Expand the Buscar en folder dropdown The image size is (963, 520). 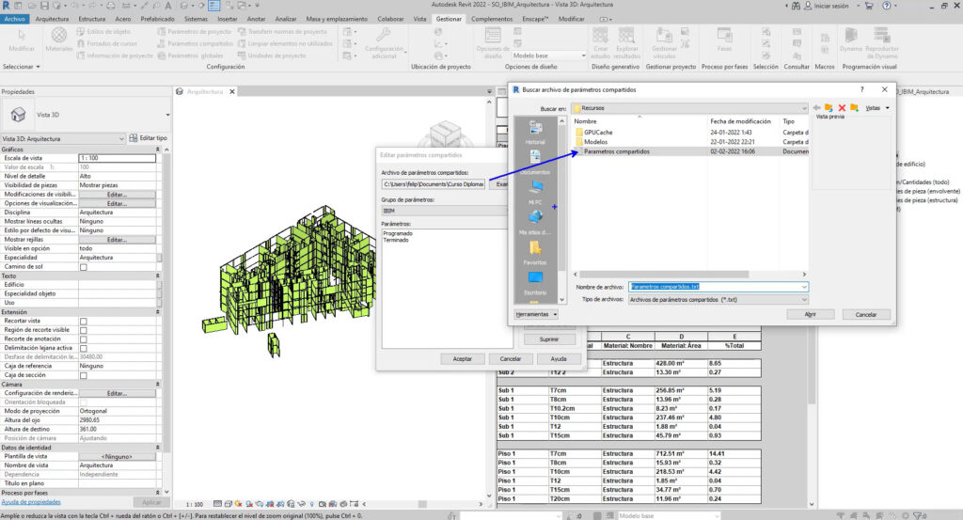click(802, 108)
